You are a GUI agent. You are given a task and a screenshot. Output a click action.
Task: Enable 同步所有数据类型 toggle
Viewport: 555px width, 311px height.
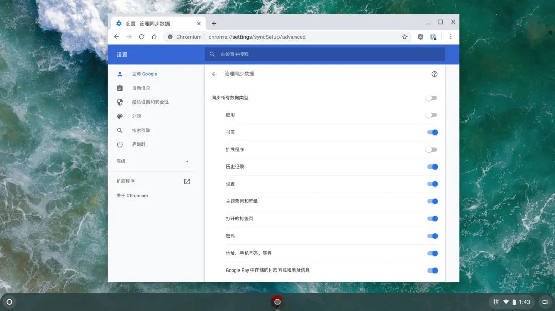tap(432, 98)
